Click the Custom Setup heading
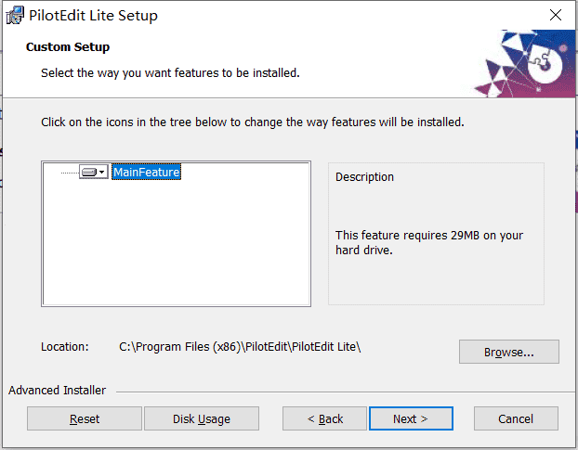The width and height of the screenshot is (578, 450). click(68, 46)
